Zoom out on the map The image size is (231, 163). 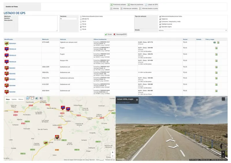click(113, 156)
